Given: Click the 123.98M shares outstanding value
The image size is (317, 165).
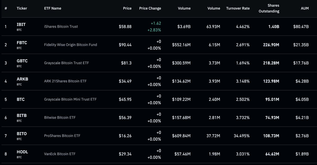Looking at the screenshot, I should [271, 81].
